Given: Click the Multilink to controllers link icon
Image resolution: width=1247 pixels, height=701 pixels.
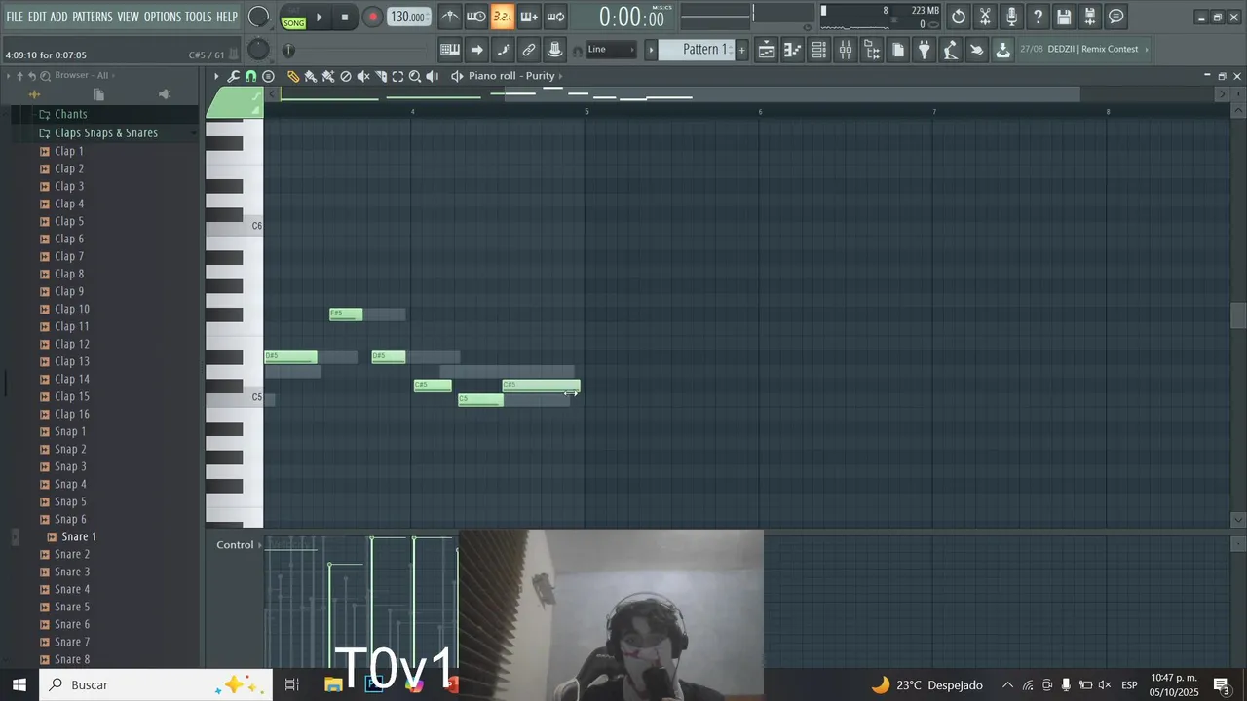Looking at the screenshot, I should coord(529,50).
